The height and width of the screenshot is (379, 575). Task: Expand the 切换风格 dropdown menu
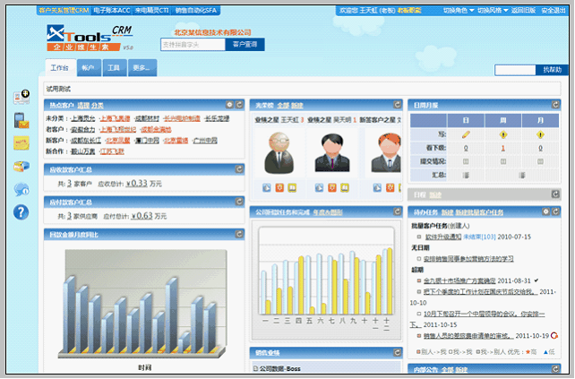point(506,10)
